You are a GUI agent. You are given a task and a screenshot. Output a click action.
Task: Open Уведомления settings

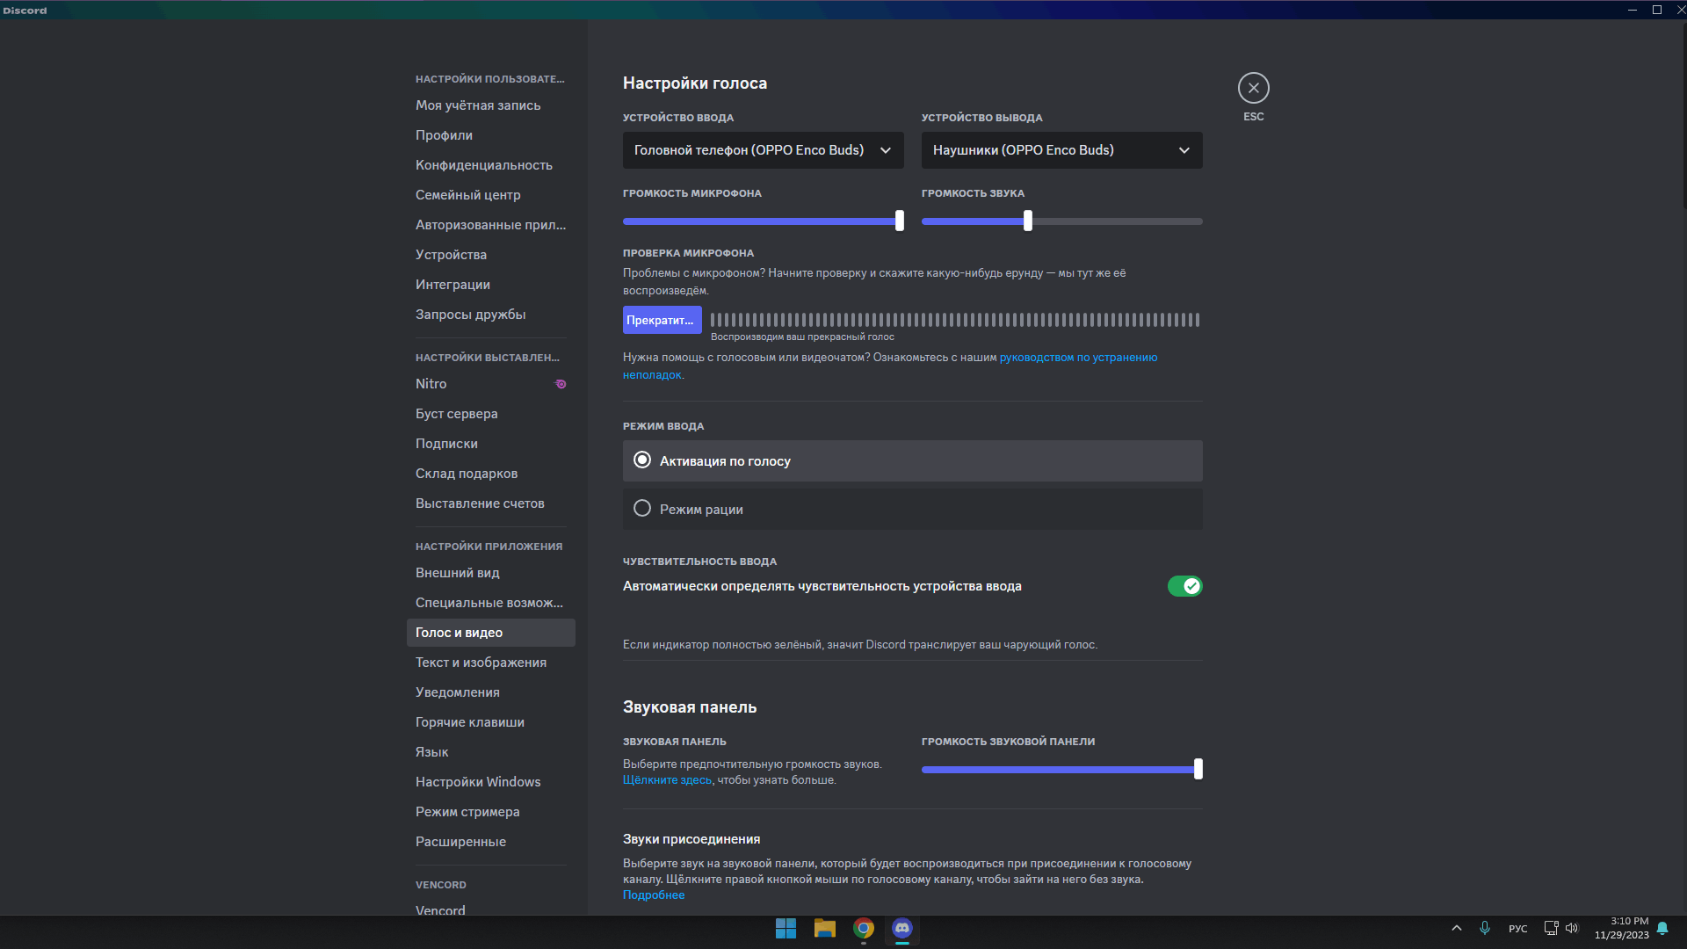click(x=490, y=692)
